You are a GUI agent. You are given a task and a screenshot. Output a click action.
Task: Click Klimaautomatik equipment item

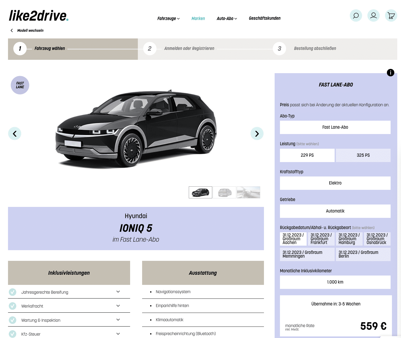[170, 320]
